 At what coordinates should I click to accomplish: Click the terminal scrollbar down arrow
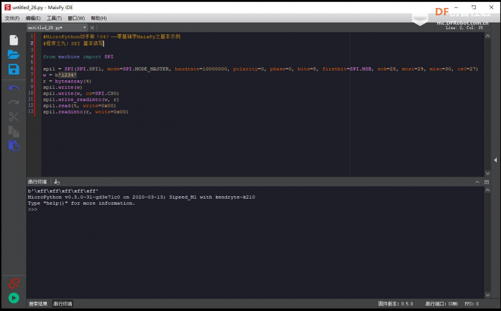(488, 295)
